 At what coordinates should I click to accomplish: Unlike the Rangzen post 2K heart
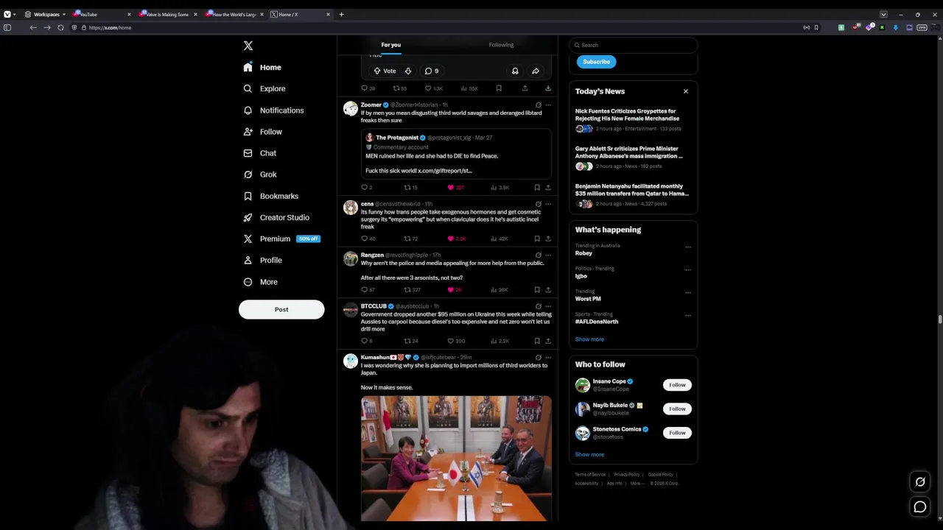pos(455,289)
